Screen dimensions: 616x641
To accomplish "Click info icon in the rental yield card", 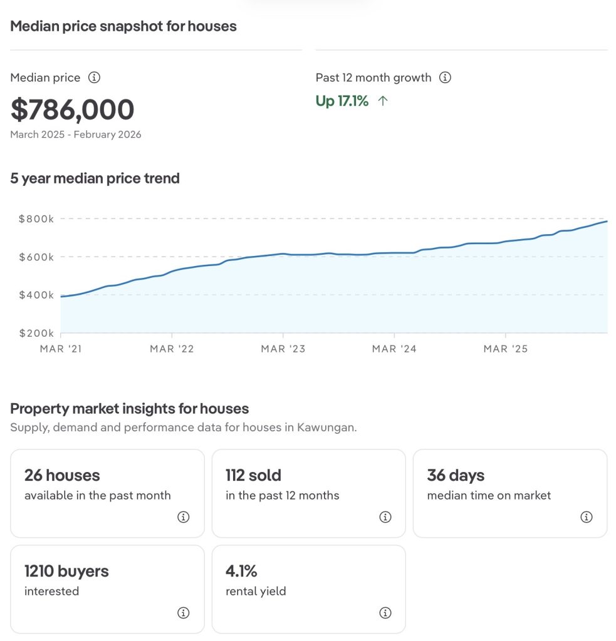I will [x=385, y=613].
